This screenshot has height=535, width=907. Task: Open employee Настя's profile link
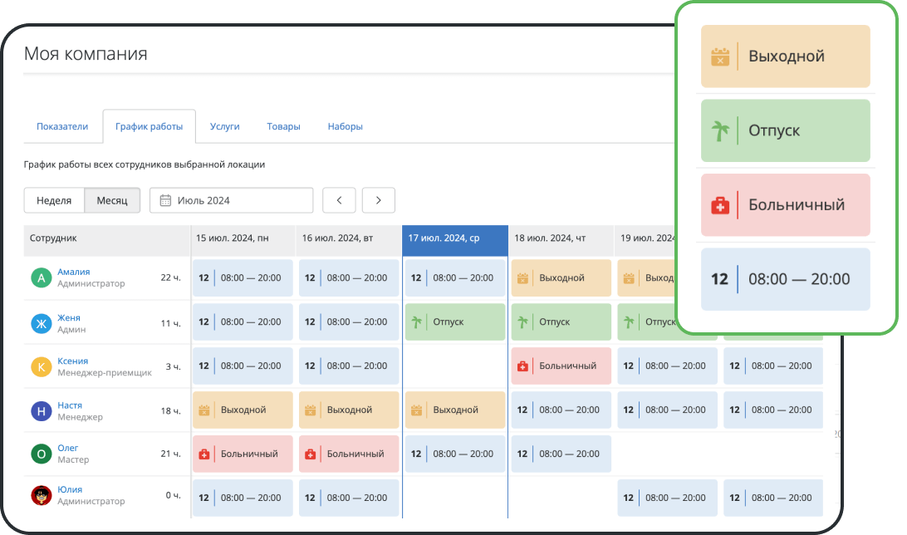(69, 405)
